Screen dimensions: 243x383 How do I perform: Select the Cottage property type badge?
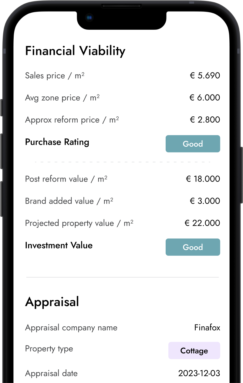[194, 350]
